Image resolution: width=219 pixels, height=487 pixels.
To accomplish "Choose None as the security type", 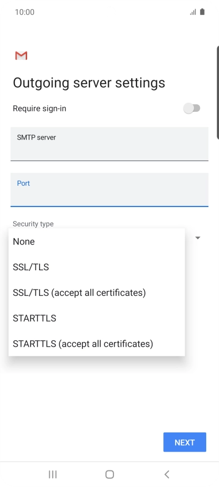I will pyautogui.click(x=96, y=241).
